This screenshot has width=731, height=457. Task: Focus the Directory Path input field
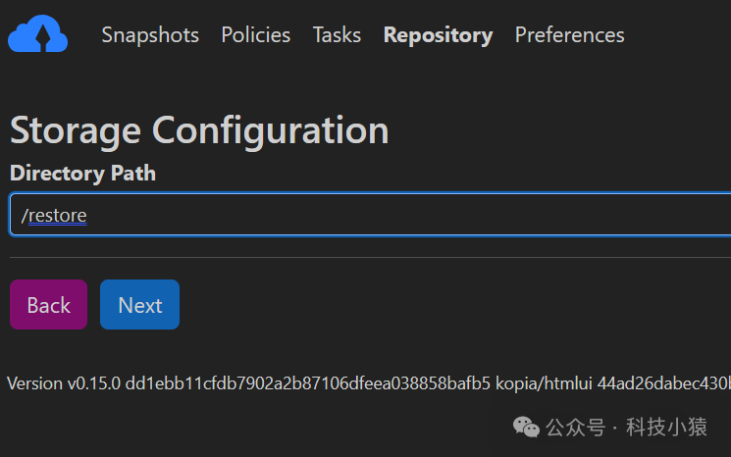coord(373,215)
